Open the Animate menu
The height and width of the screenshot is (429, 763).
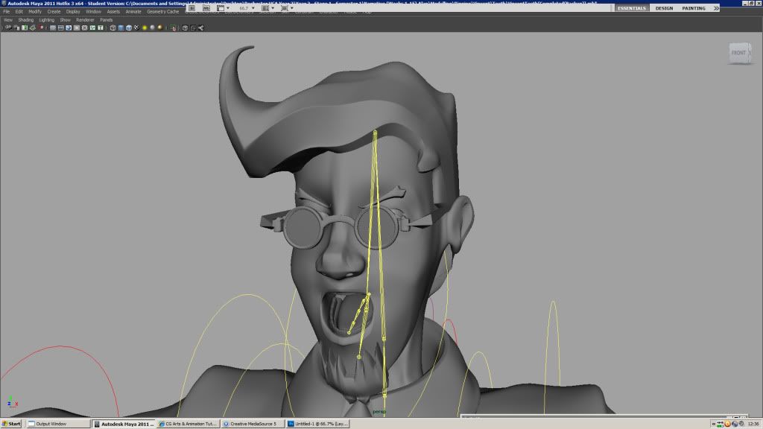(133, 12)
